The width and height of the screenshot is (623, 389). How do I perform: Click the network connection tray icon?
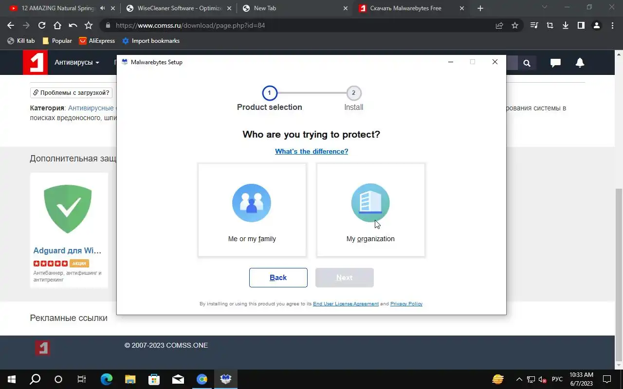pyautogui.click(x=531, y=379)
